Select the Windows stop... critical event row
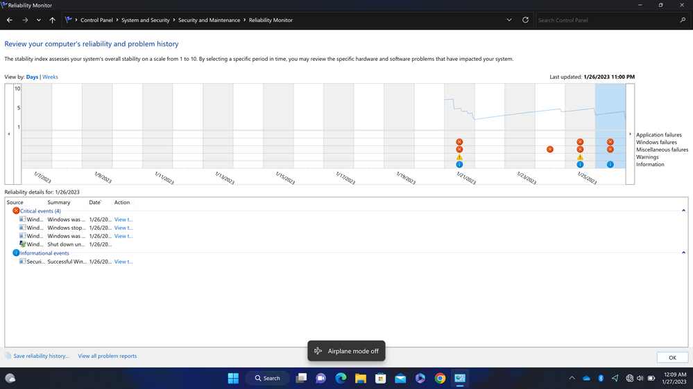This screenshot has height=389, width=693. point(75,228)
